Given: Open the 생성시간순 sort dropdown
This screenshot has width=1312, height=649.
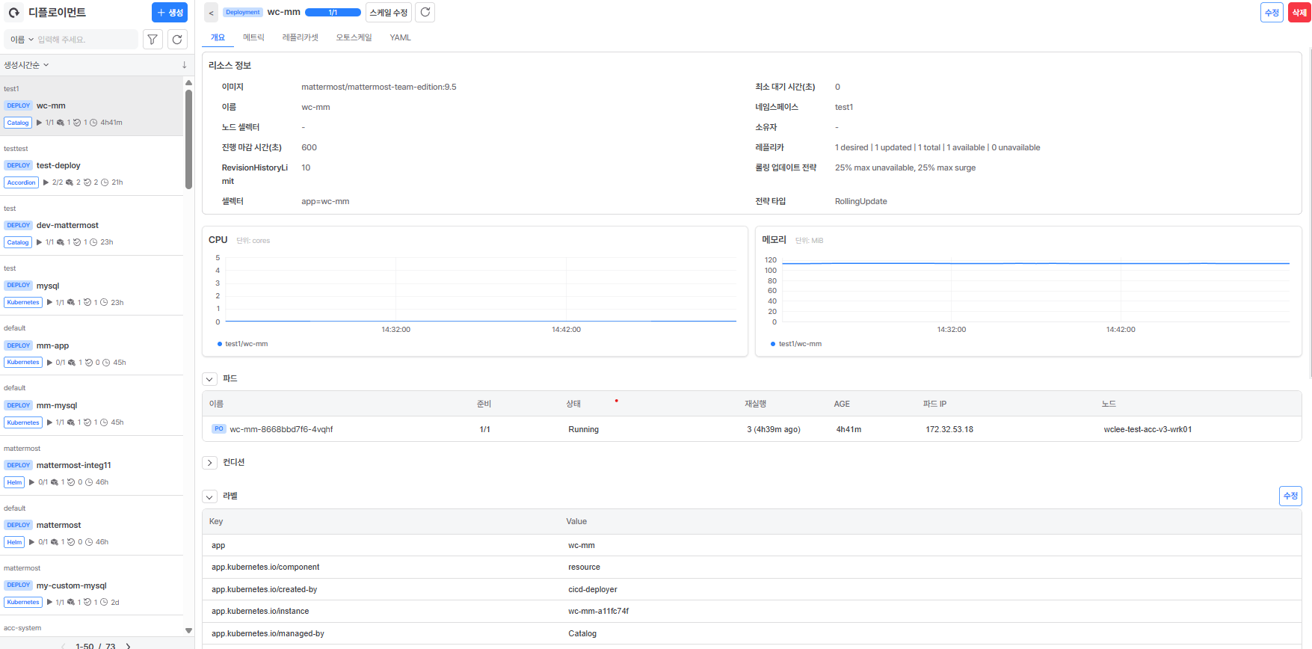Looking at the screenshot, I should pyautogui.click(x=26, y=65).
